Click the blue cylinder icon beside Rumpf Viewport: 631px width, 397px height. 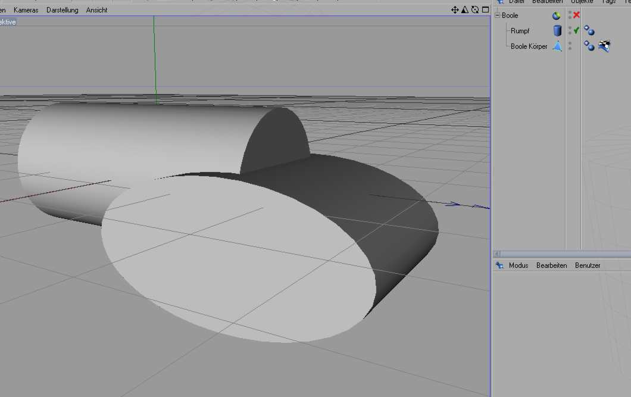[x=557, y=31]
